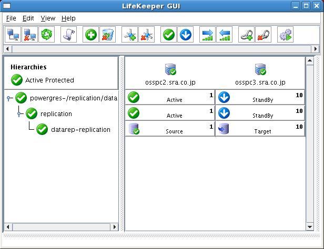Screen dimensions: 324x249
Task: Click toolbar scrollbar right arrow
Action: point(316,49)
